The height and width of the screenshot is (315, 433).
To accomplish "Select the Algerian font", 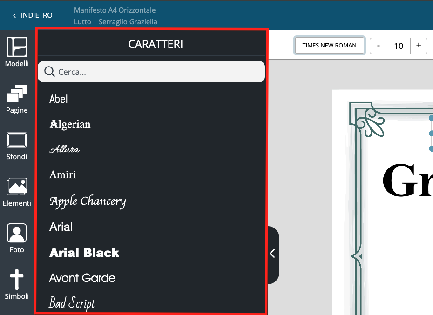I will click(70, 124).
